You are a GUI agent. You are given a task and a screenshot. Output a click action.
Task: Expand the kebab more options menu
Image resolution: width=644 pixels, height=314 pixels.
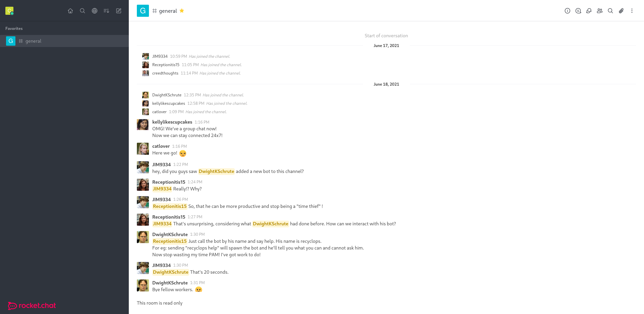tap(632, 11)
